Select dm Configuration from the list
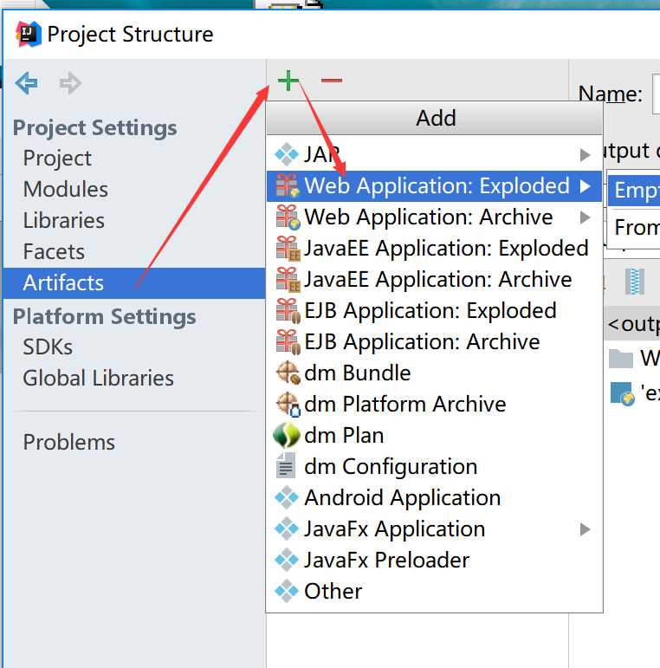The width and height of the screenshot is (660, 668). 434,466
